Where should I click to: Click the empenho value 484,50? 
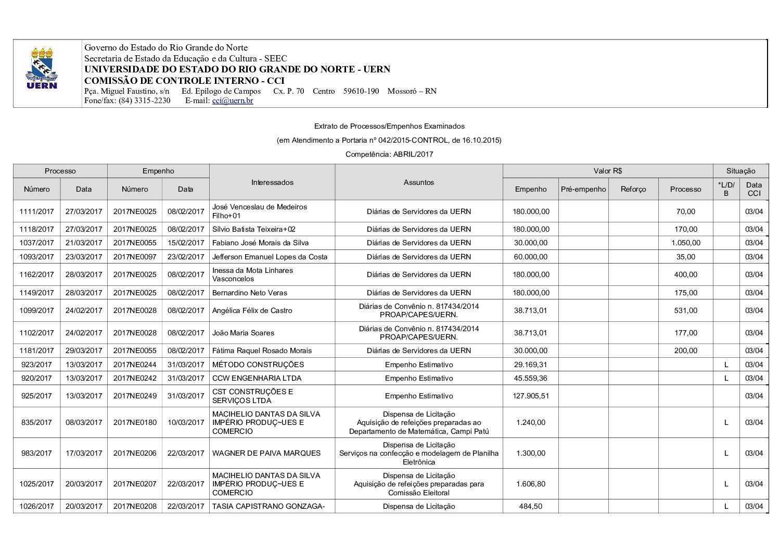click(531, 506)
